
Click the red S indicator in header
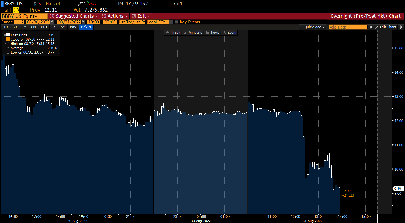[x=40, y=4]
